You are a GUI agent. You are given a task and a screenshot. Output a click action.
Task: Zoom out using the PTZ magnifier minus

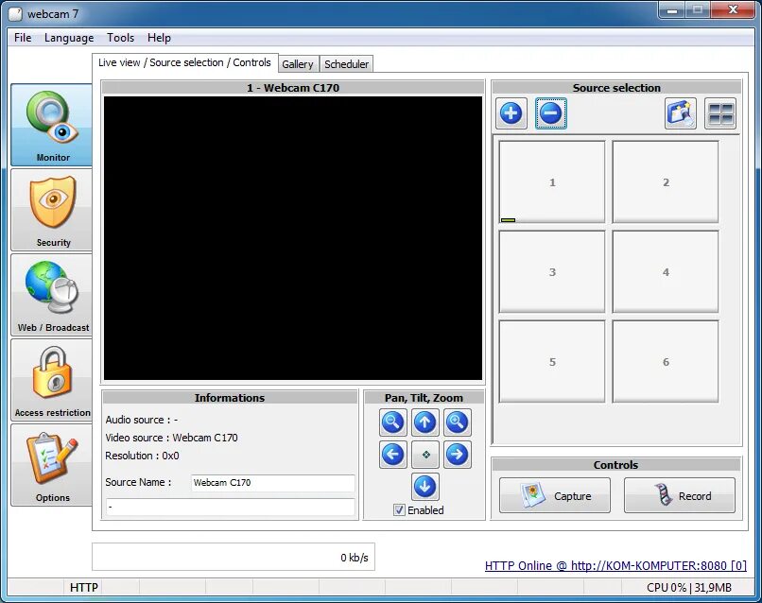(x=392, y=422)
